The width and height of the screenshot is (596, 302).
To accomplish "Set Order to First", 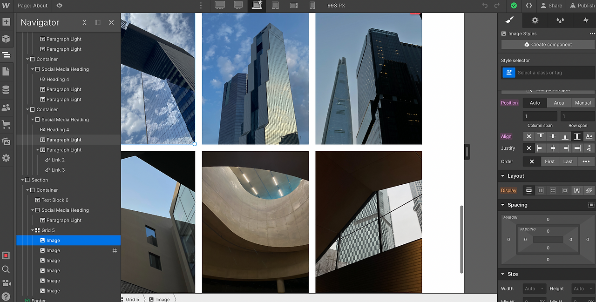I will tap(550, 161).
